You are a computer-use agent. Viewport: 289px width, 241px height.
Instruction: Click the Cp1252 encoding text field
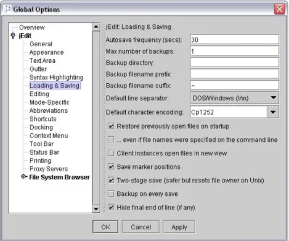pyautogui.click(x=229, y=112)
